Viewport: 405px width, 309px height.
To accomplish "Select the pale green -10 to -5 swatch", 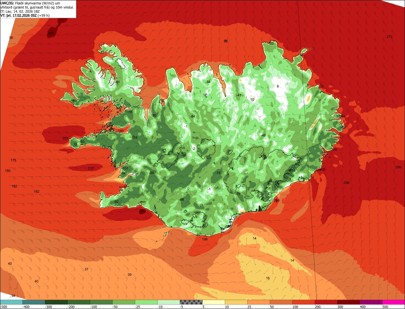I will pyautogui.click(x=169, y=302).
